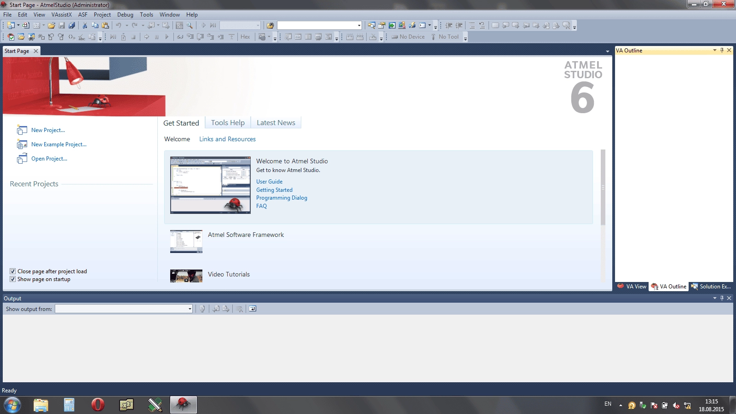Toggle Hex display button
Image resolution: width=736 pixels, height=414 pixels.
pos(245,37)
